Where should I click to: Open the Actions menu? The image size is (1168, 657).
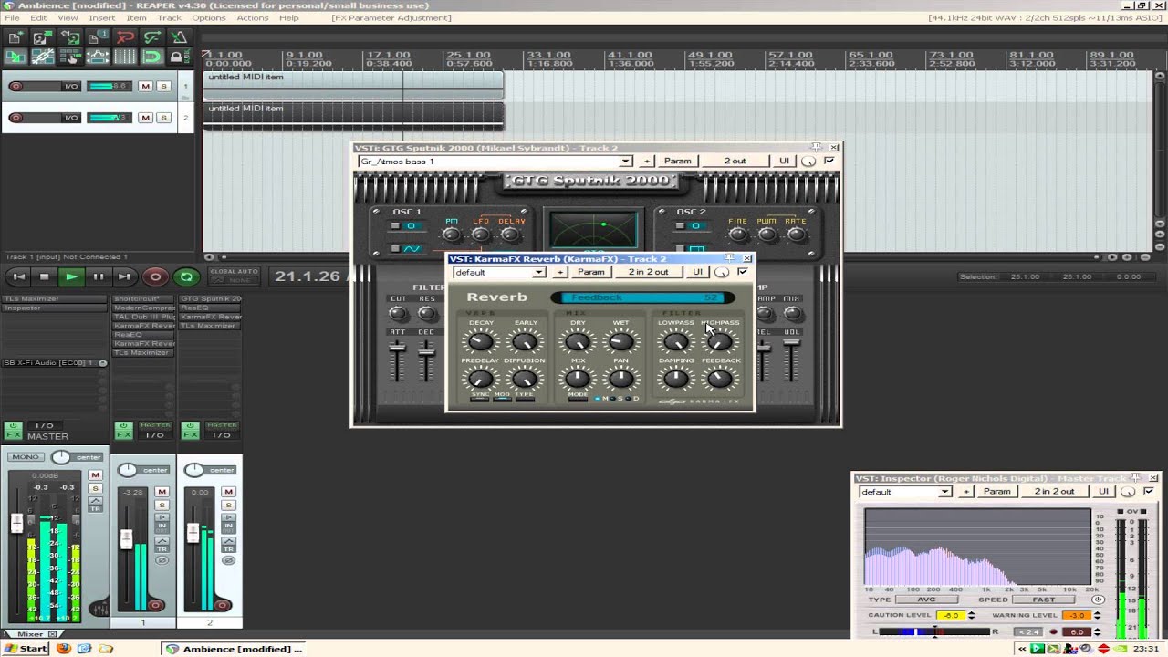253,17
